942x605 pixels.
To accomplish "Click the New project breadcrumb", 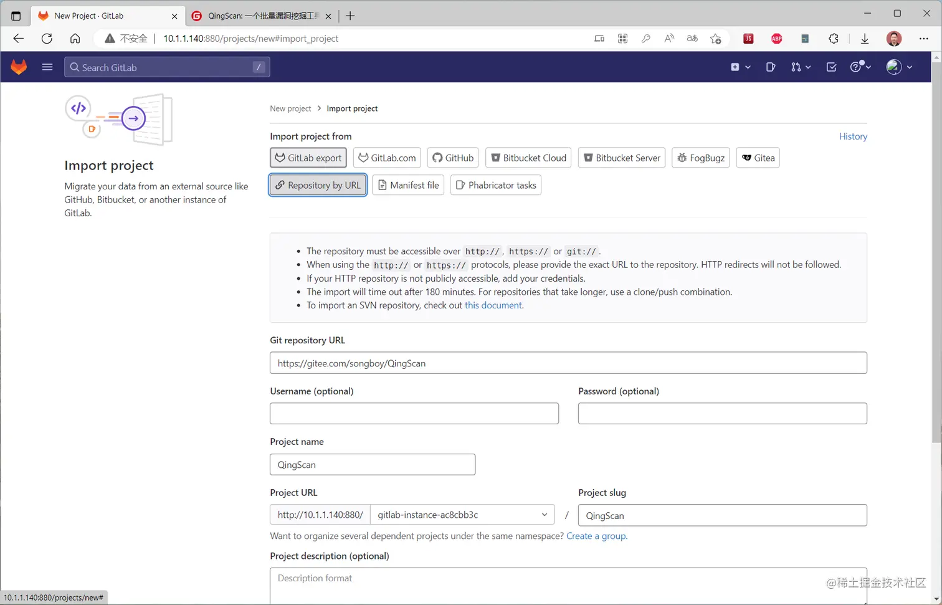I will pyautogui.click(x=290, y=108).
